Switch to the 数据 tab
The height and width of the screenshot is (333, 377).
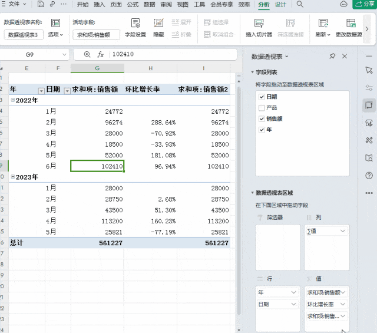click(x=149, y=4)
